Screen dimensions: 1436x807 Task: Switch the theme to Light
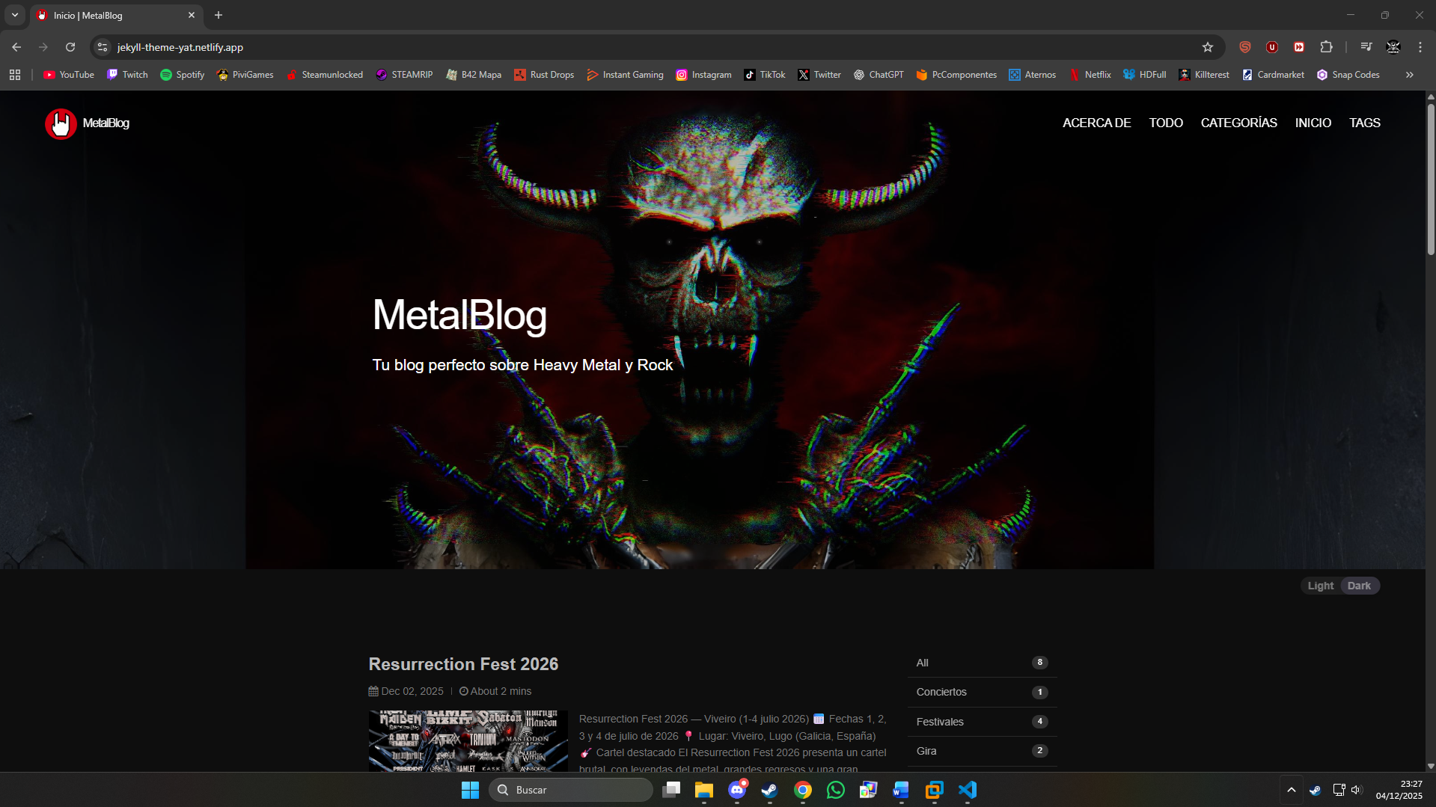point(1320,586)
